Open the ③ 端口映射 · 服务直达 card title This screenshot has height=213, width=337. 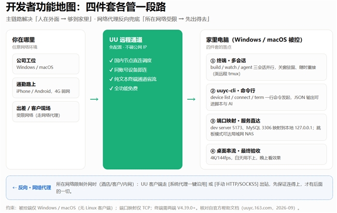tap(235, 121)
